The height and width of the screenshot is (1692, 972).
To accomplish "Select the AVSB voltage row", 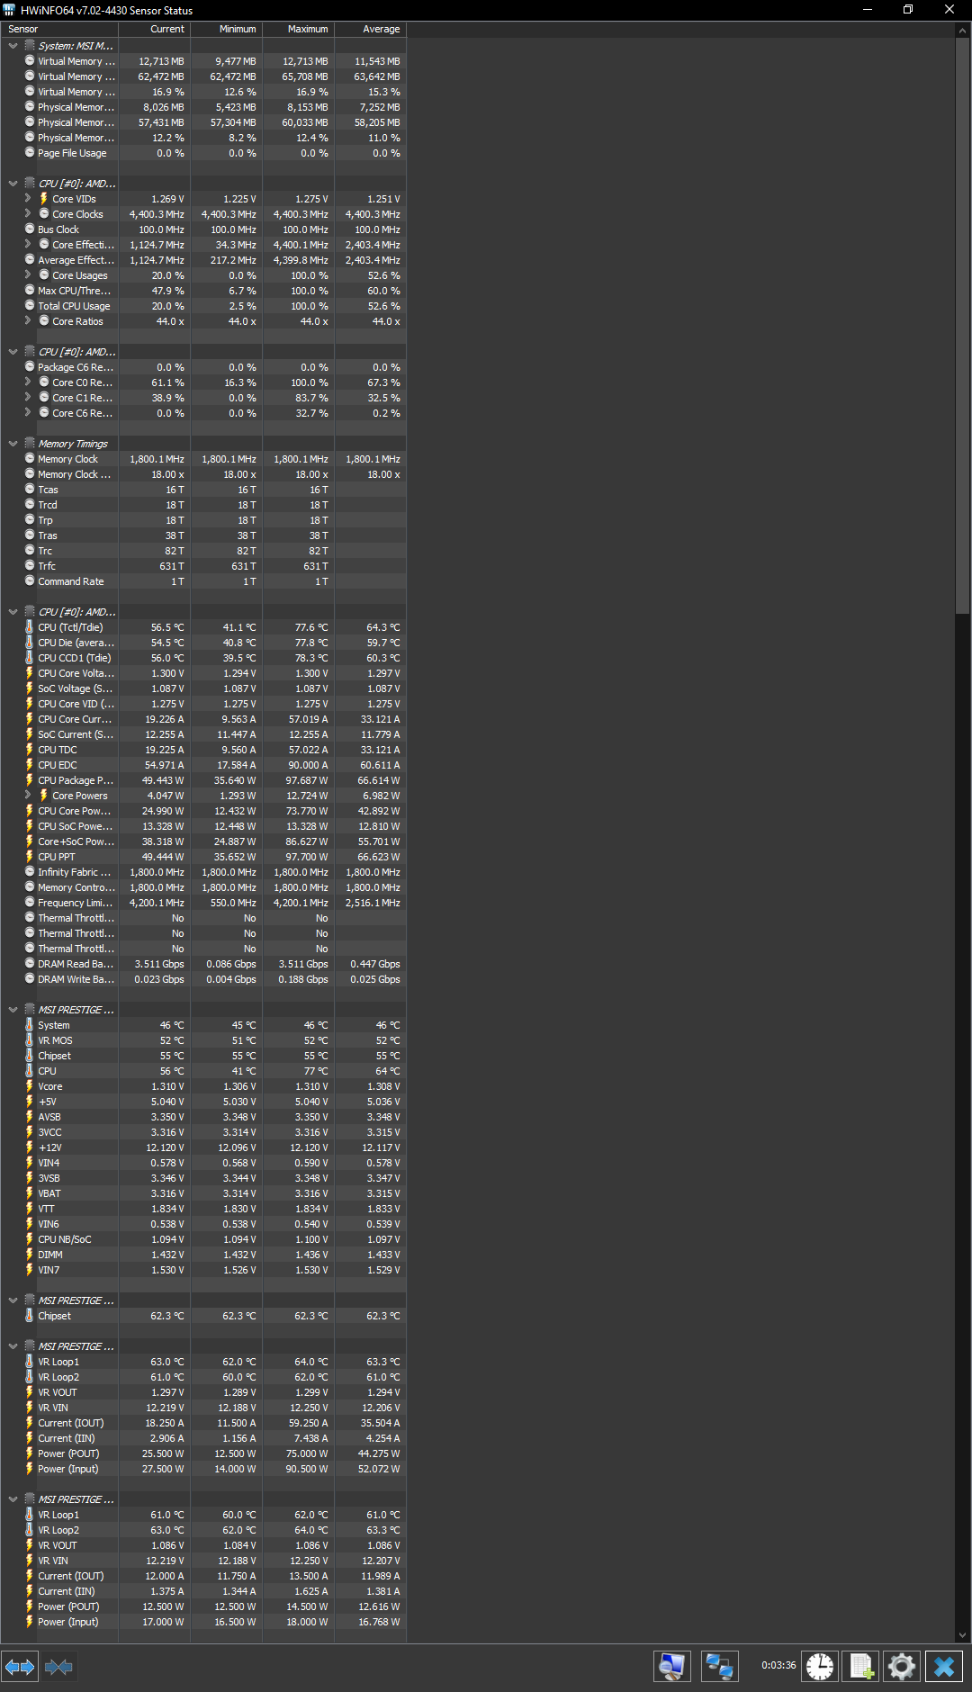I will click(x=203, y=1117).
